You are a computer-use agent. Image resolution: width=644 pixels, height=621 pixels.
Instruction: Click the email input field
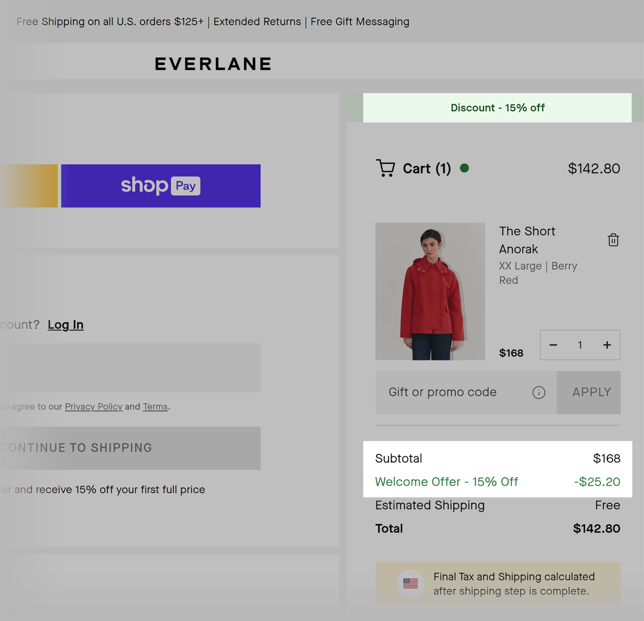(130, 368)
